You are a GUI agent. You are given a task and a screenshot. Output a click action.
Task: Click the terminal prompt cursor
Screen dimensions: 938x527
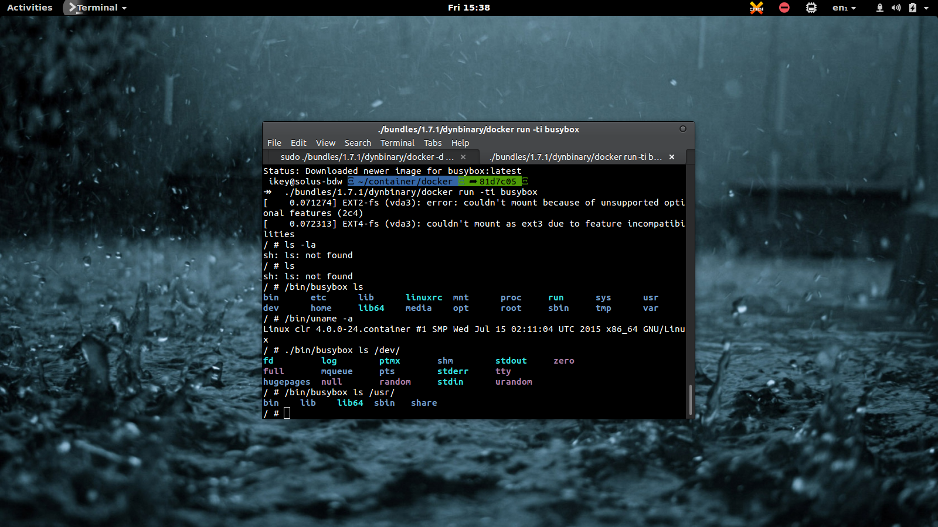pyautogui.click(x=287, y=413)
